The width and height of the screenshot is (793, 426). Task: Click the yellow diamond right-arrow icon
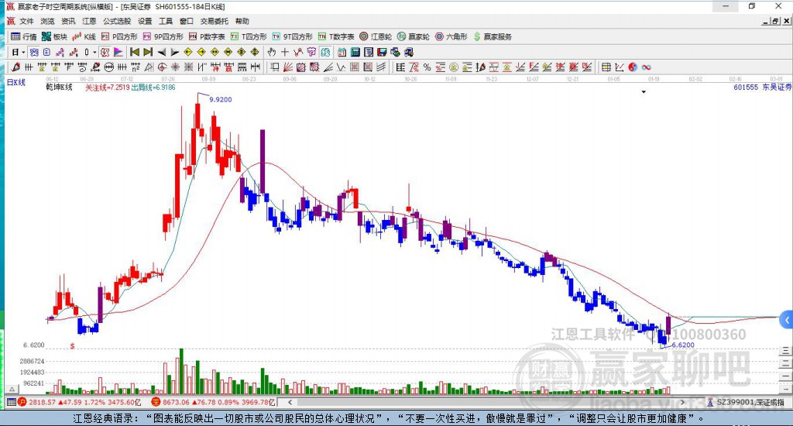(201, 52)
